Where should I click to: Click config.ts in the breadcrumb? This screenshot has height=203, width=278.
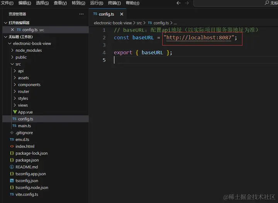click(x=161, y=23)
